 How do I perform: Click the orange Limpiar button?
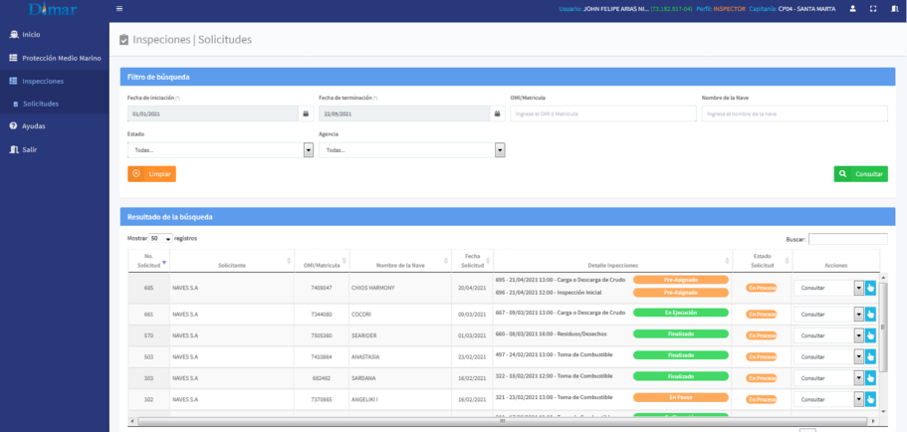151,173
